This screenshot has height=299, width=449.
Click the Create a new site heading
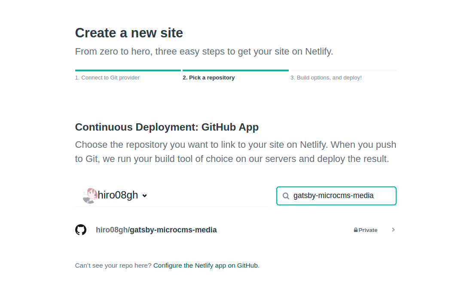[x=129, y=33]
